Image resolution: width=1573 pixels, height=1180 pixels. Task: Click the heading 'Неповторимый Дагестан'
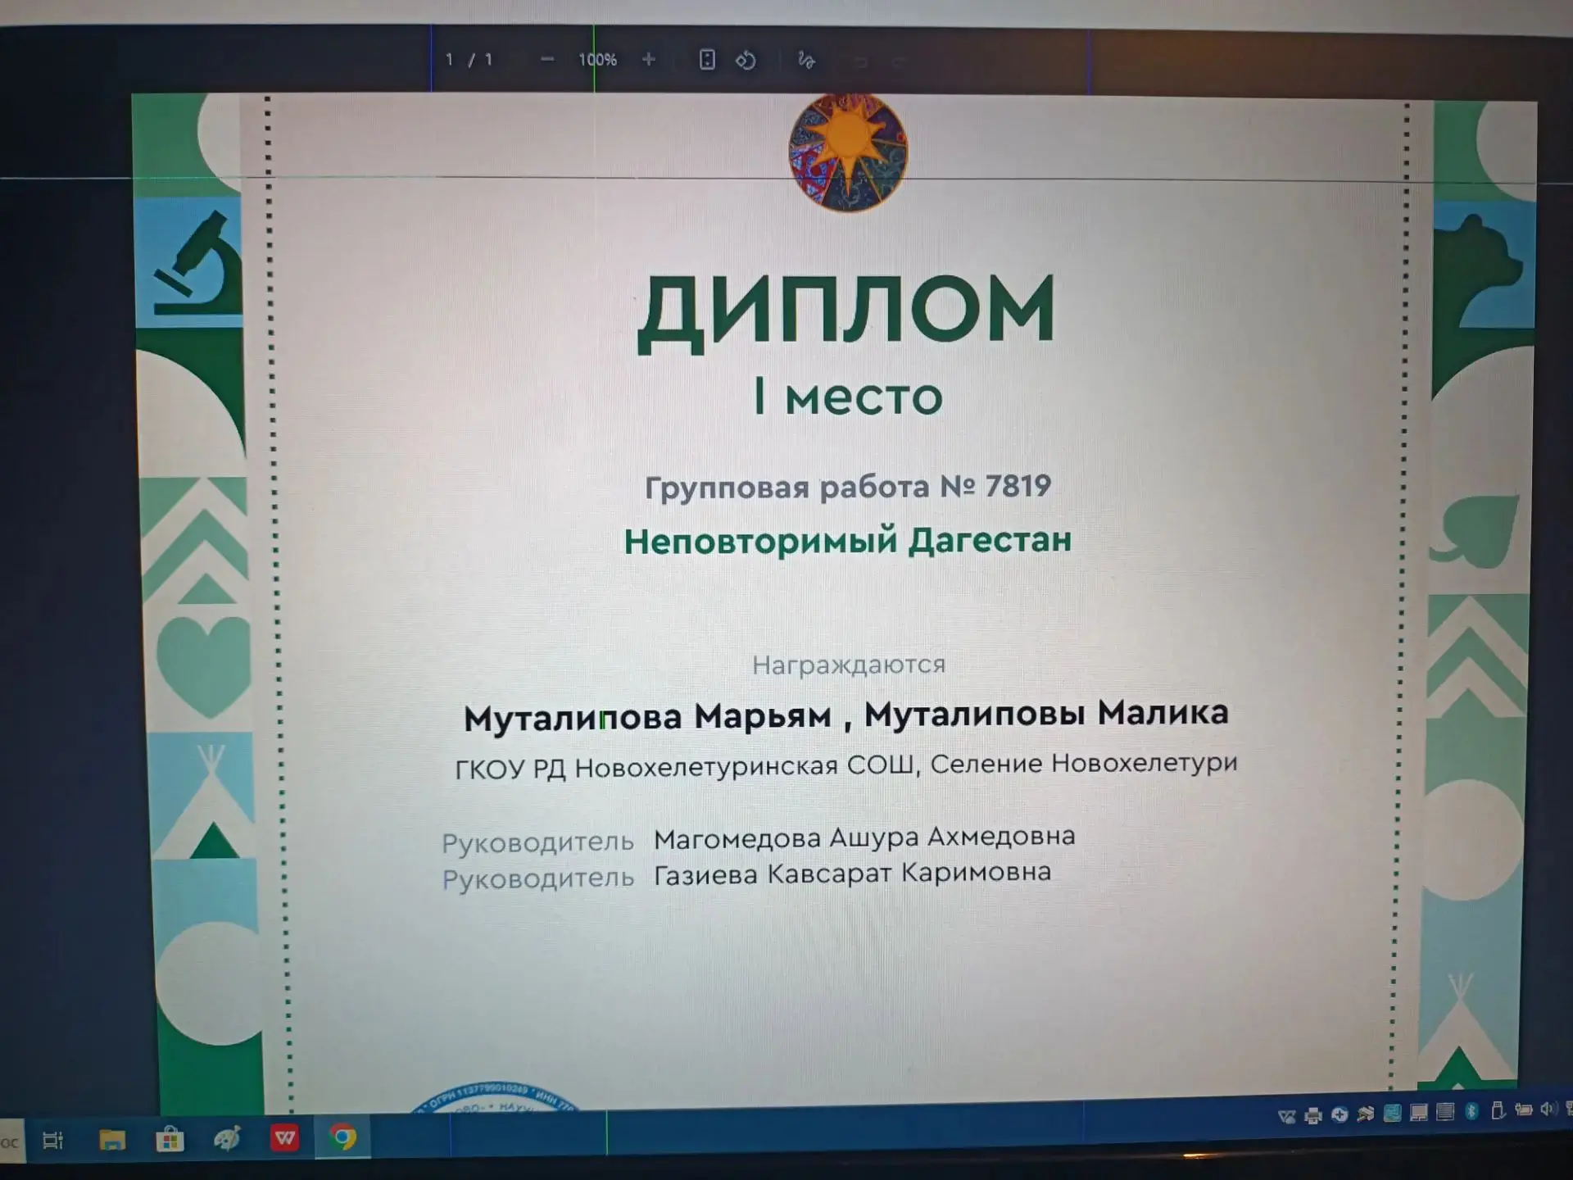click(848, 542)
